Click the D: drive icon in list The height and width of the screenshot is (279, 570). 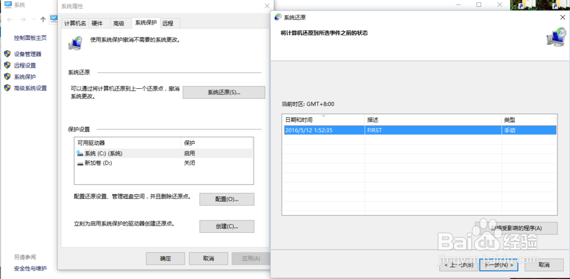pos(80,163)
